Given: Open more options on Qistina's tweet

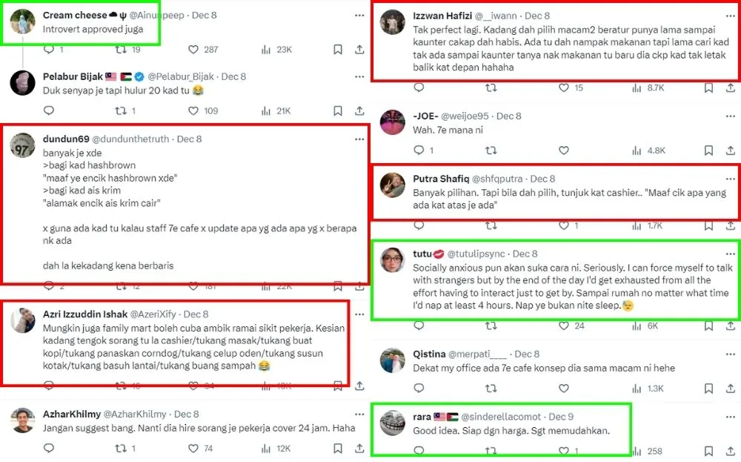Looking at the screenshot, I should click(x=730, y=354).
